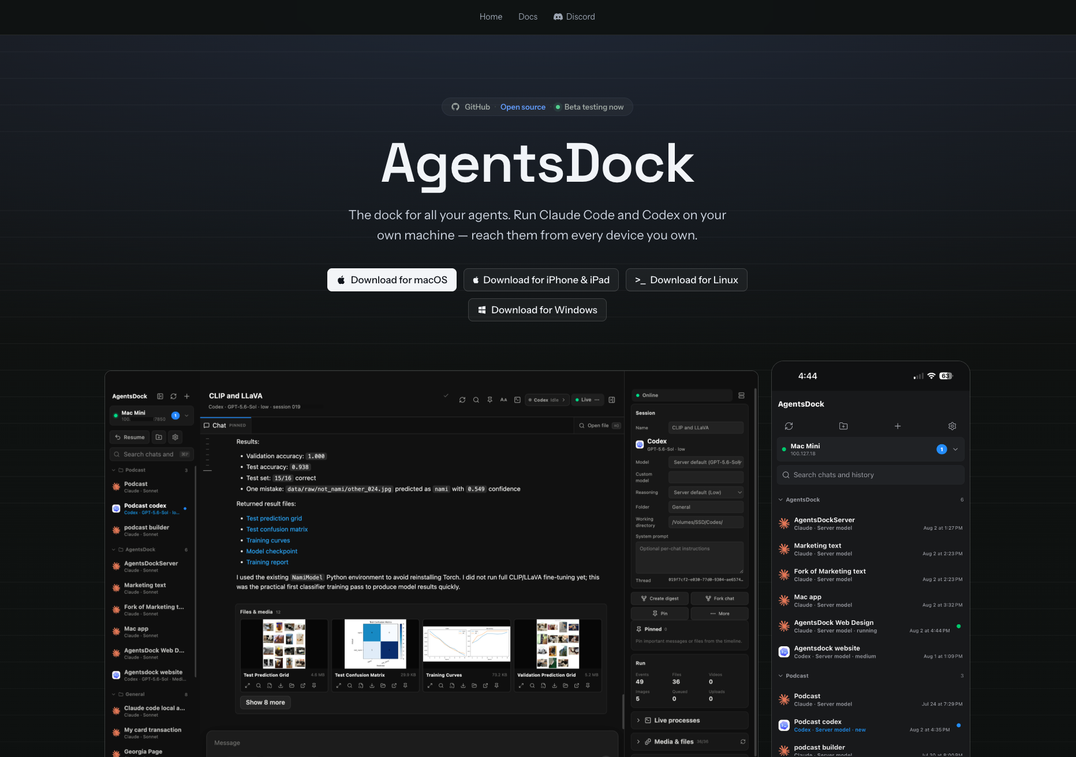Open the Home nav link

coord(491,17)
